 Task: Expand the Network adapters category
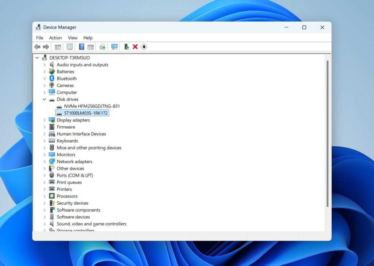click(45, 161)
